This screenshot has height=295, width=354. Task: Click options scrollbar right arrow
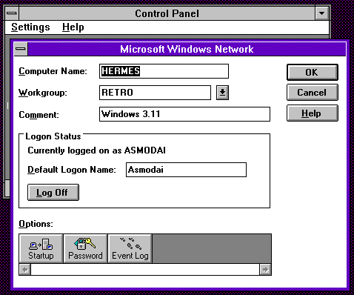pos(265,269)
